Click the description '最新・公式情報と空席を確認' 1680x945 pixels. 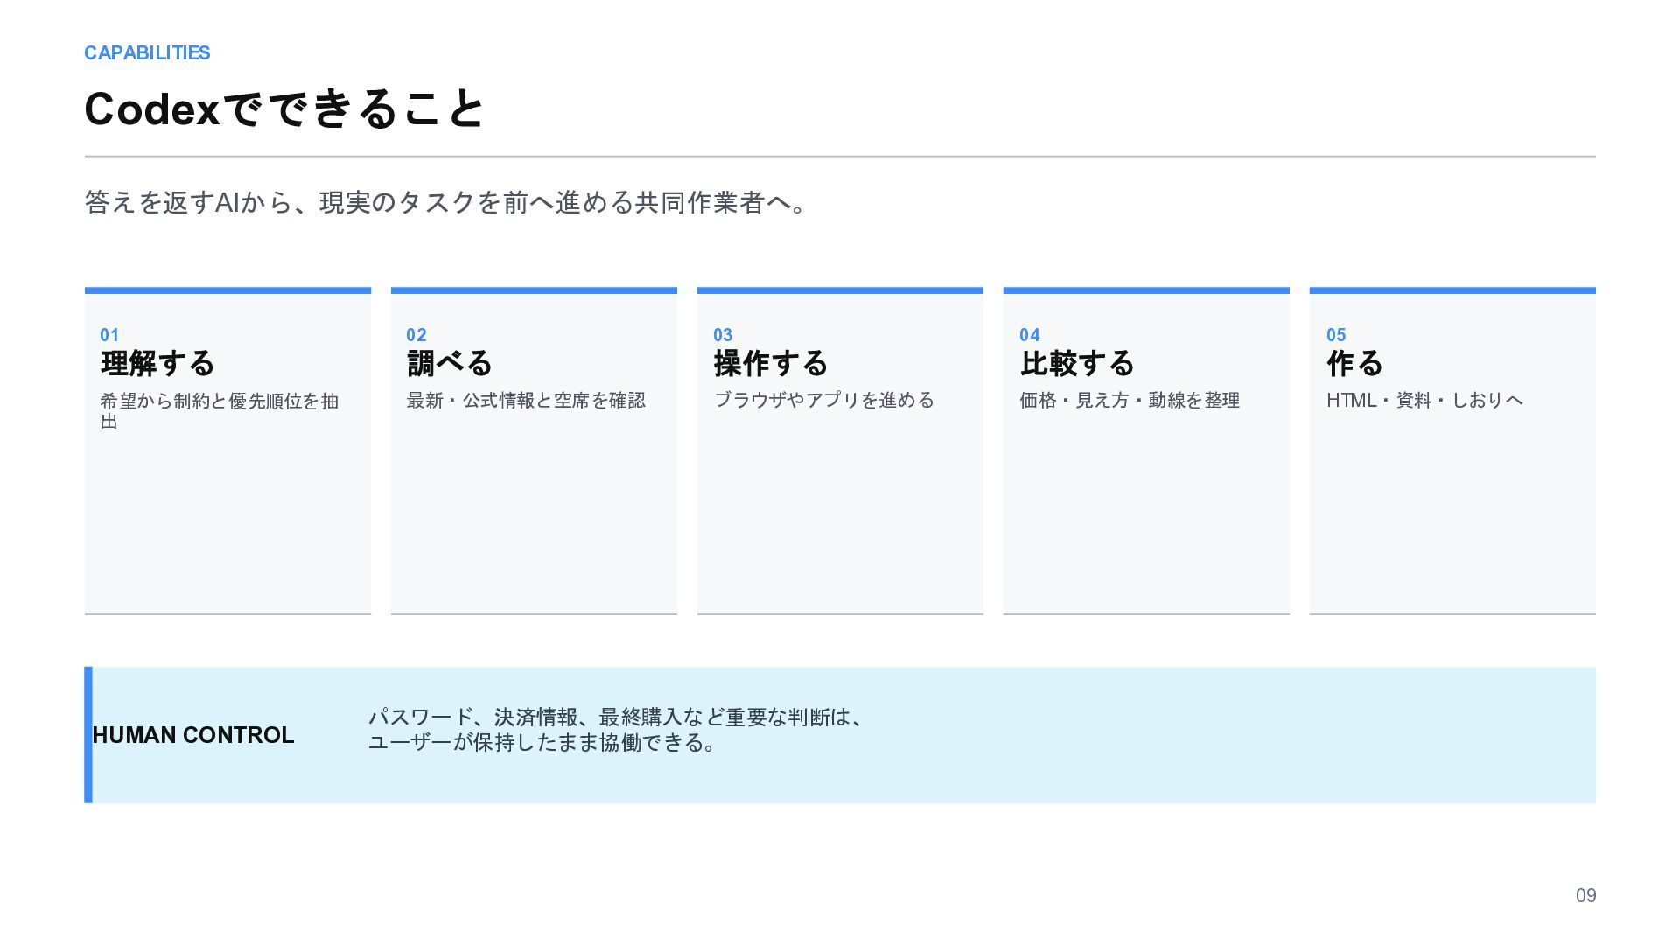pos(526,401)
